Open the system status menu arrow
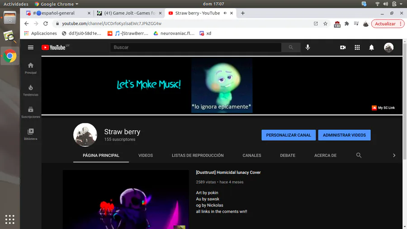407x229 pixels. 401,4
